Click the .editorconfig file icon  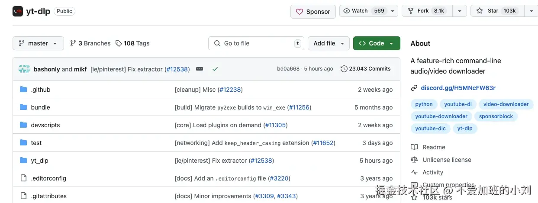click(x=23, y=178)
